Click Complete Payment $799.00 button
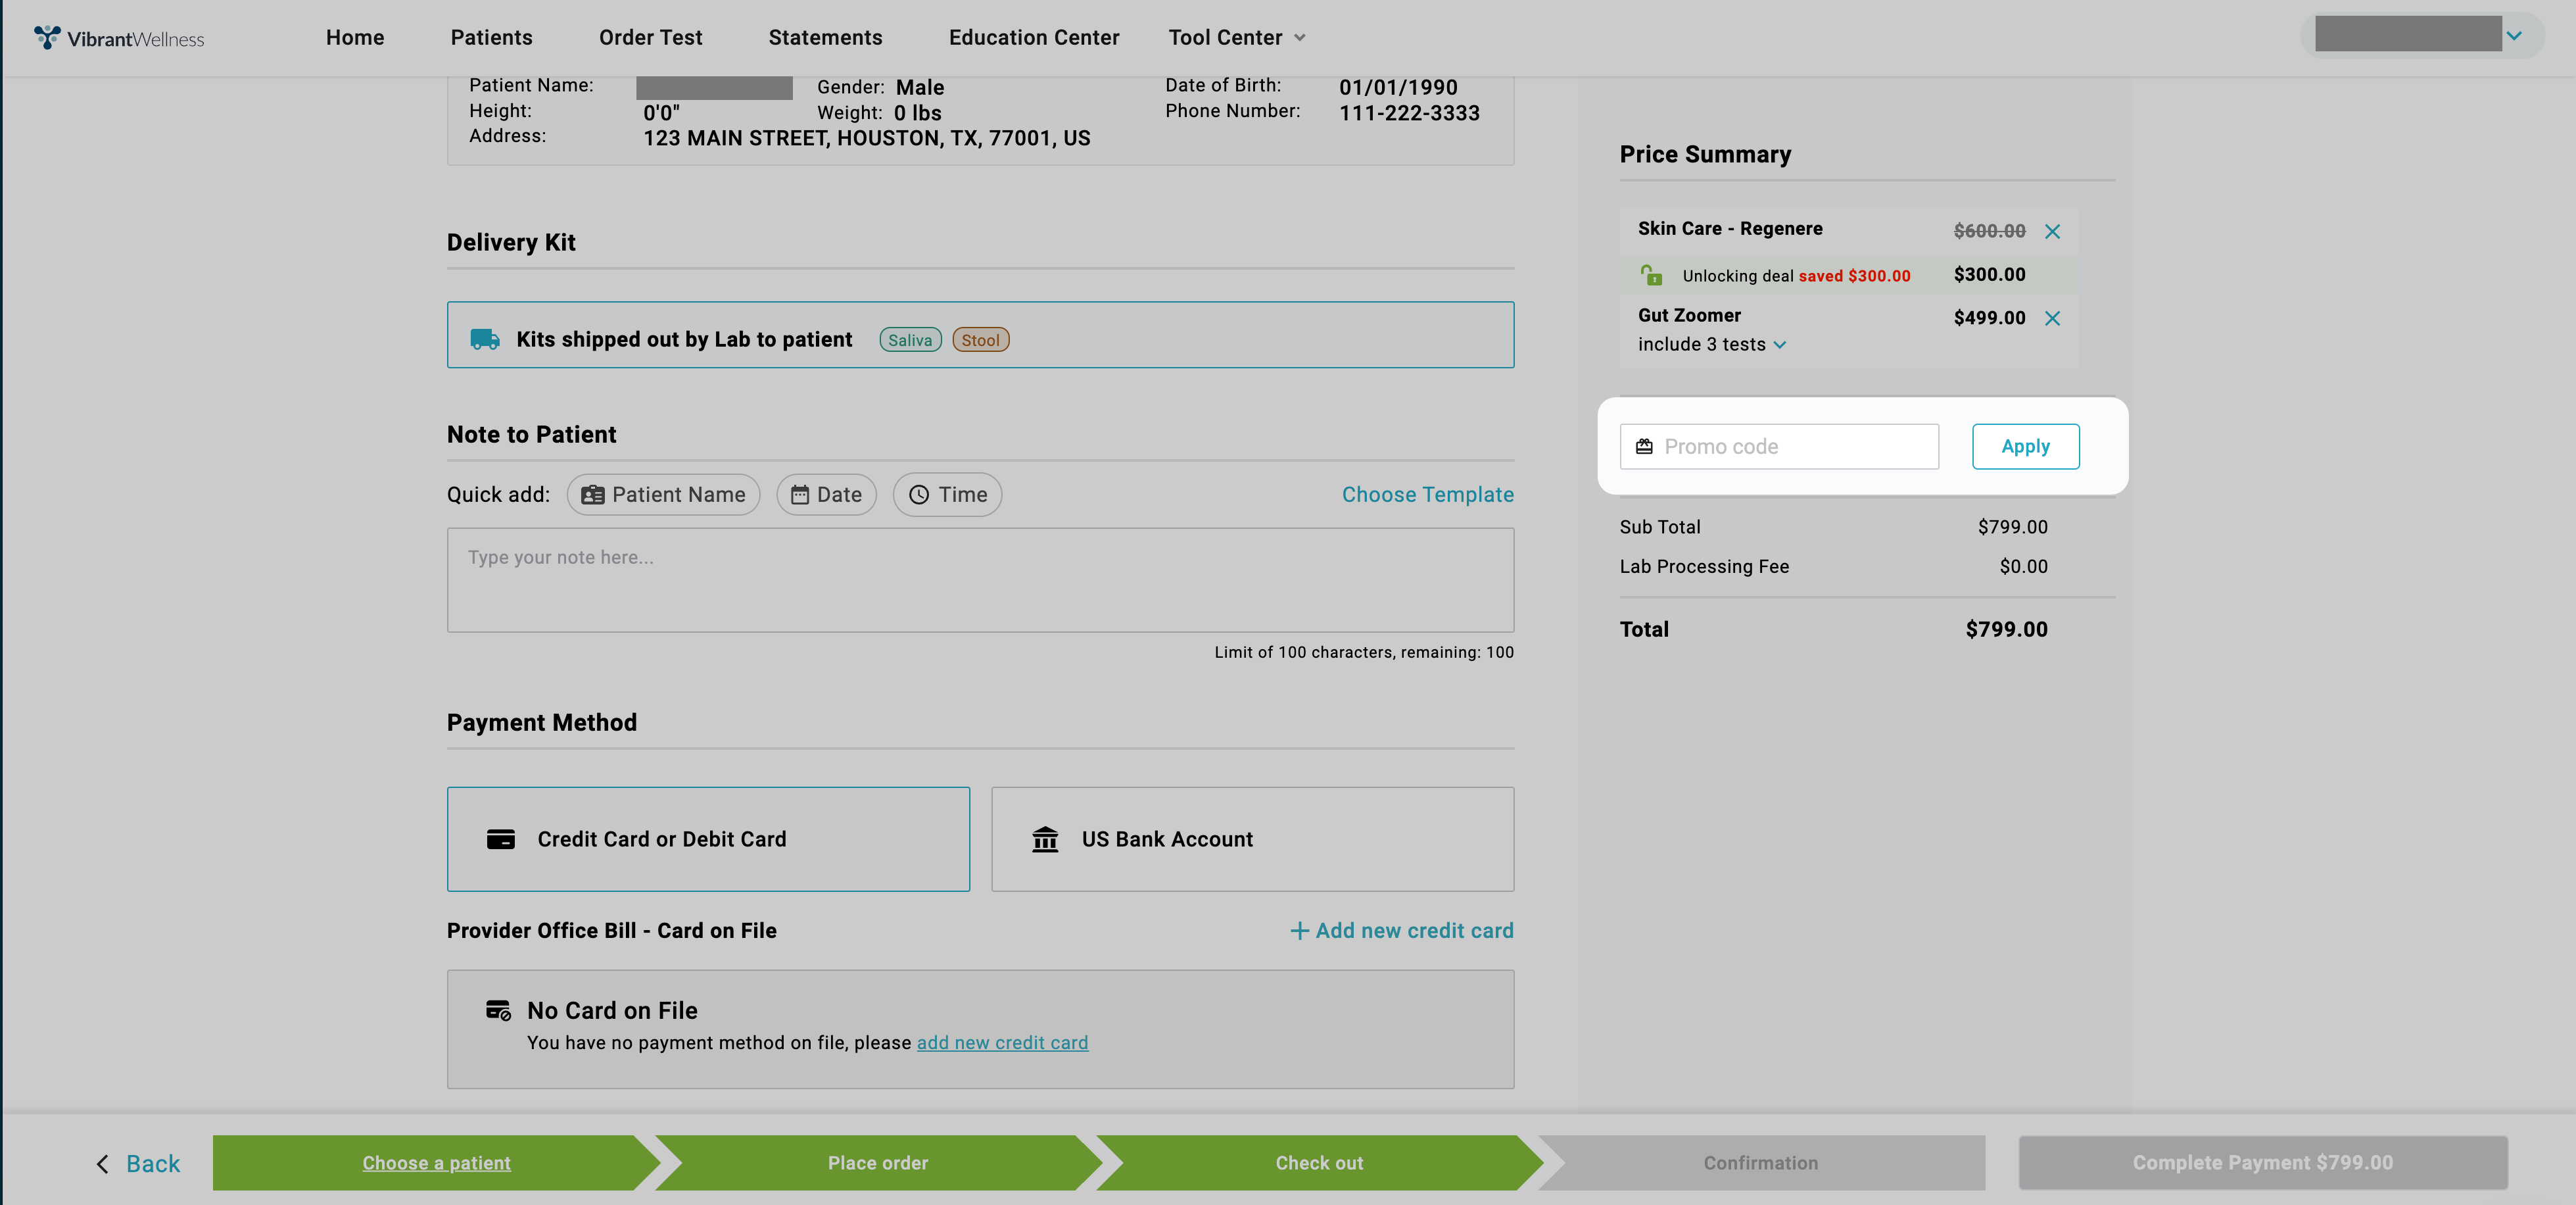 (x=2262, y=1163)
